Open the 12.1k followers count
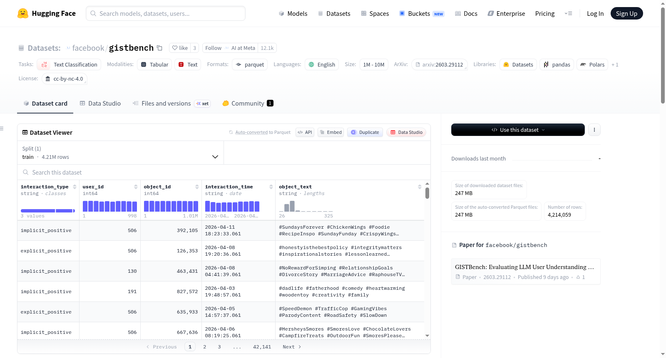Screen dimensions: 666x358 point(267,48)
